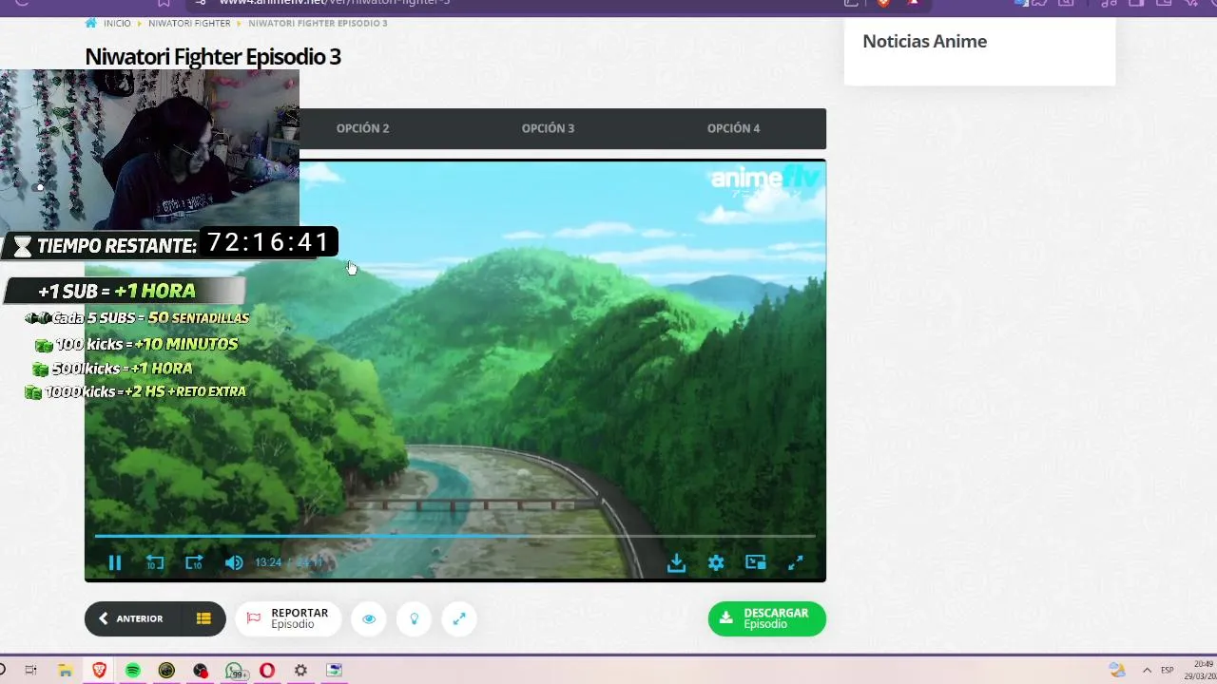The height and width of the screenshot is (684, 1217).
Task: Seek on the video progress bar
Action: 454,537
